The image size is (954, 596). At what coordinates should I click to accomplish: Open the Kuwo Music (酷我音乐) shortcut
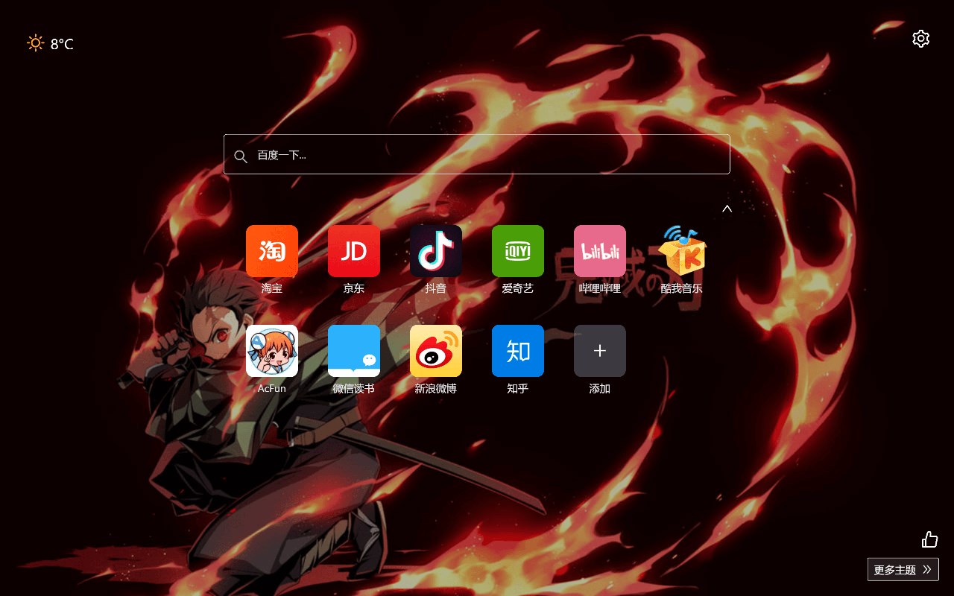[x=682, y=251]
